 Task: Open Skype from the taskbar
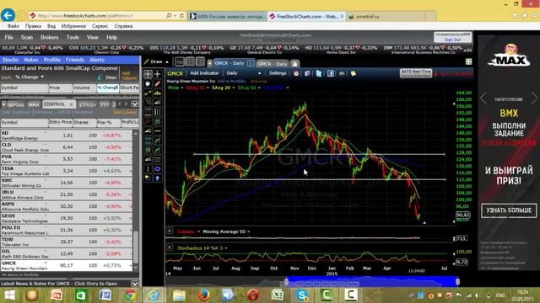302,295
